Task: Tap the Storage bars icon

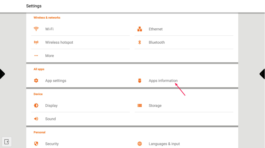Action: point(140,105)
